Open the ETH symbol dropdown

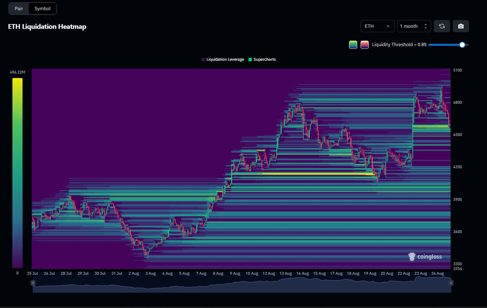377,26
